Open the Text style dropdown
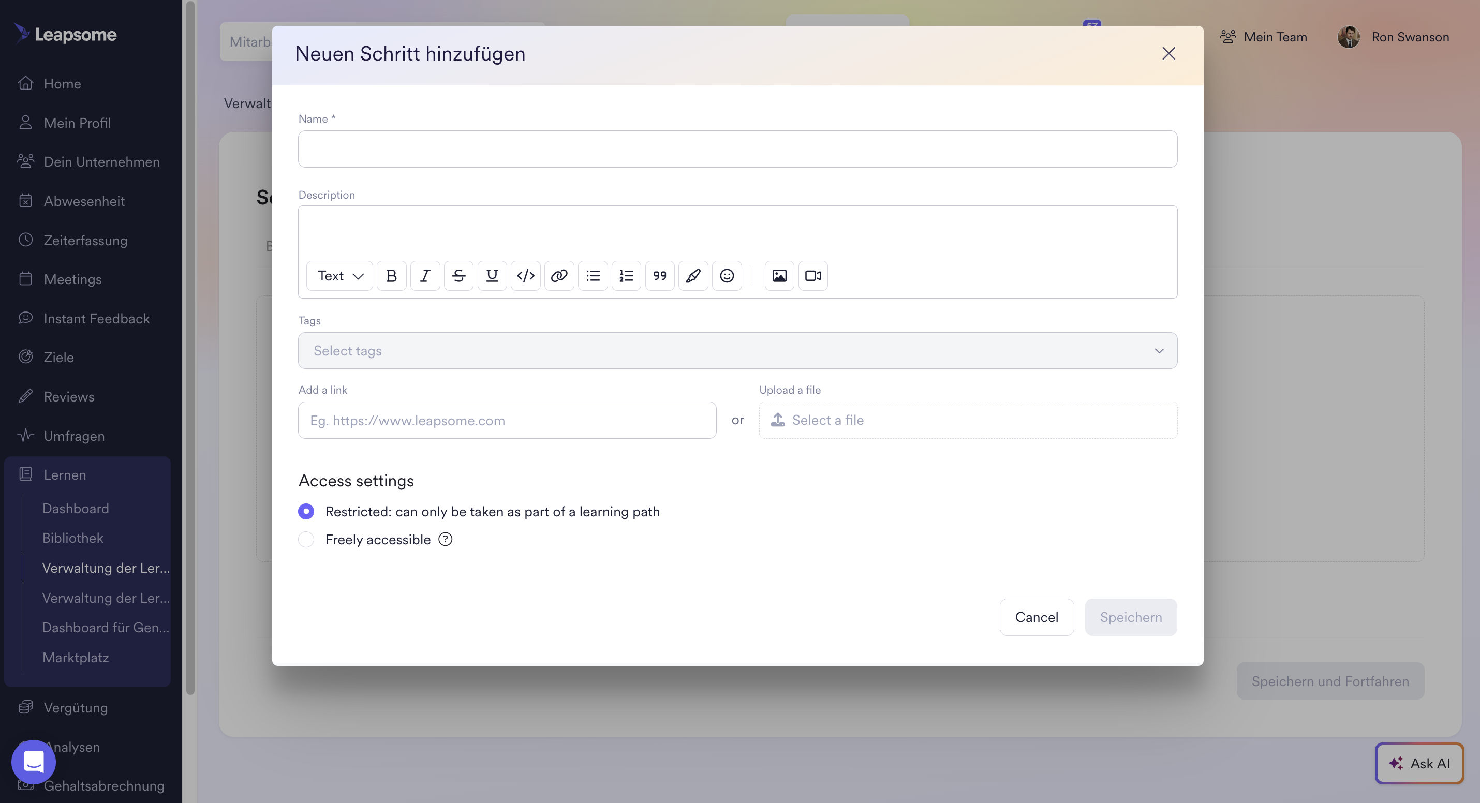 339,276
